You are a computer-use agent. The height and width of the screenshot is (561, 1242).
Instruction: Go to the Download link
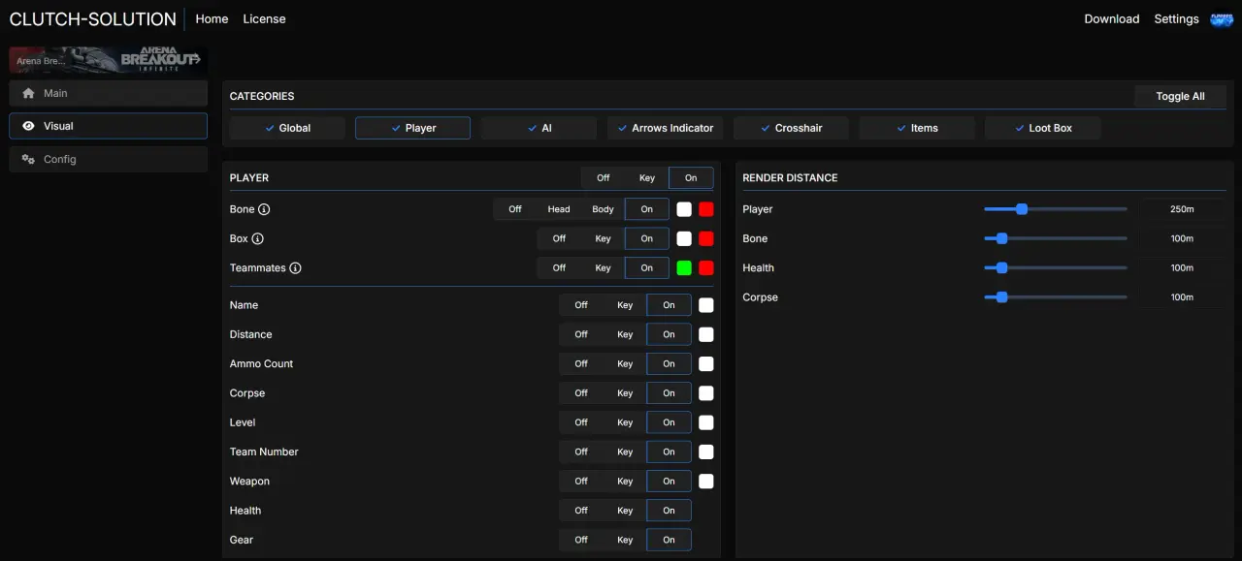(x=1112, y=18)
